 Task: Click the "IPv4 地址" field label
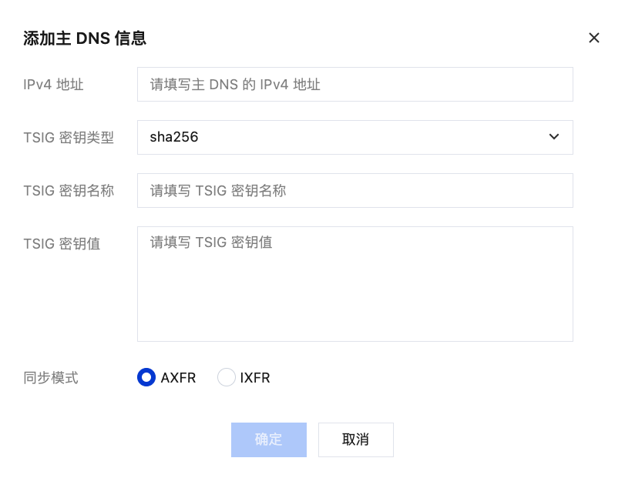(53, 85)
